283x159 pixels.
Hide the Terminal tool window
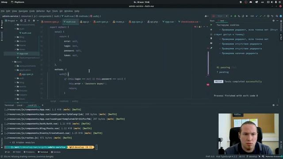277,105
